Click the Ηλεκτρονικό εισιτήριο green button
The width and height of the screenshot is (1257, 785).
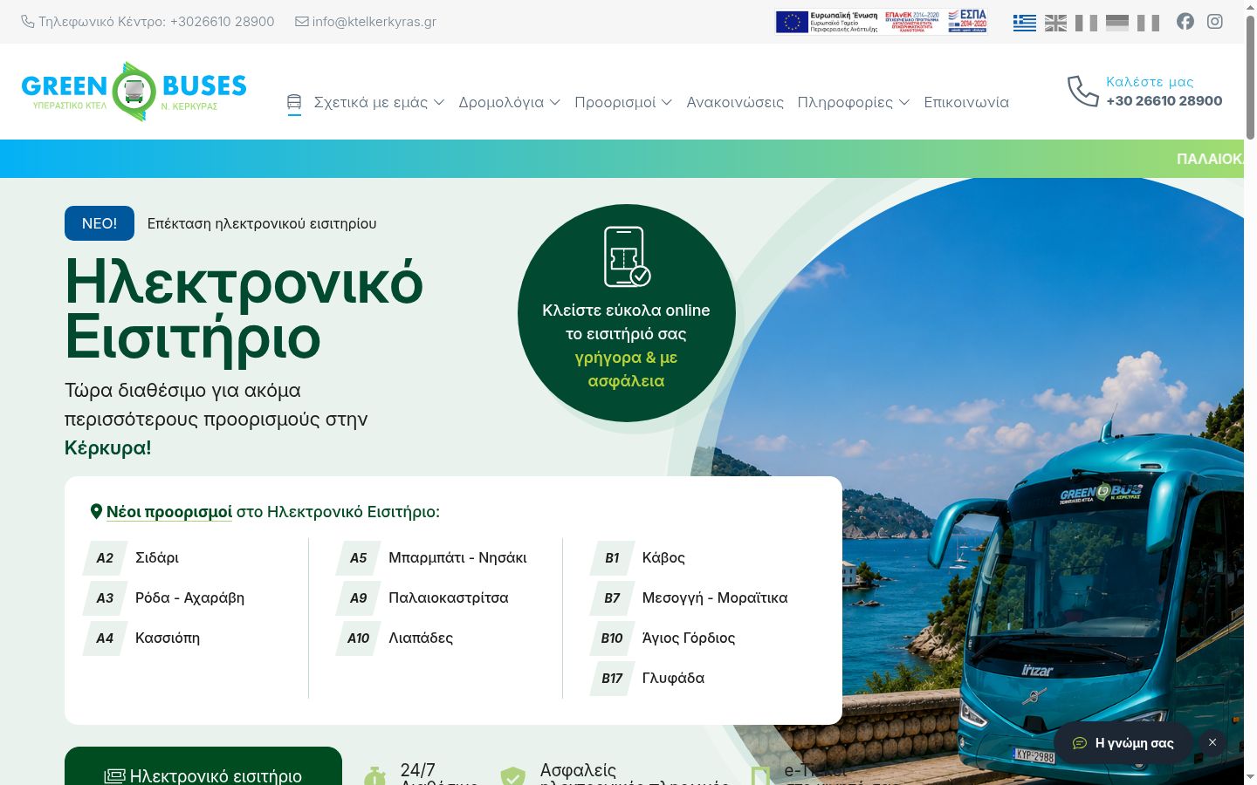[x=203, y=766]
